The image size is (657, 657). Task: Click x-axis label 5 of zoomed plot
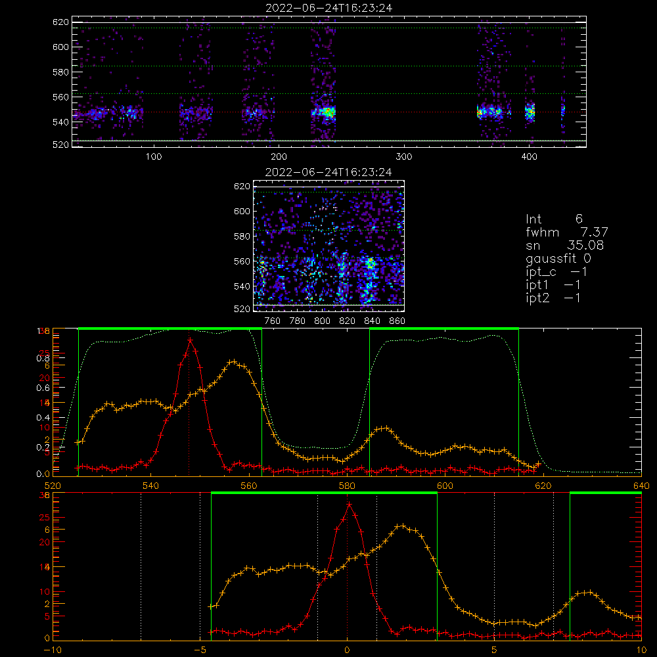point(495,650)
